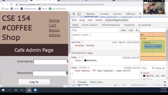This screenshot has width=168, height=95.
Task: Click the body link in Inherited from
Action: point(90,53)
